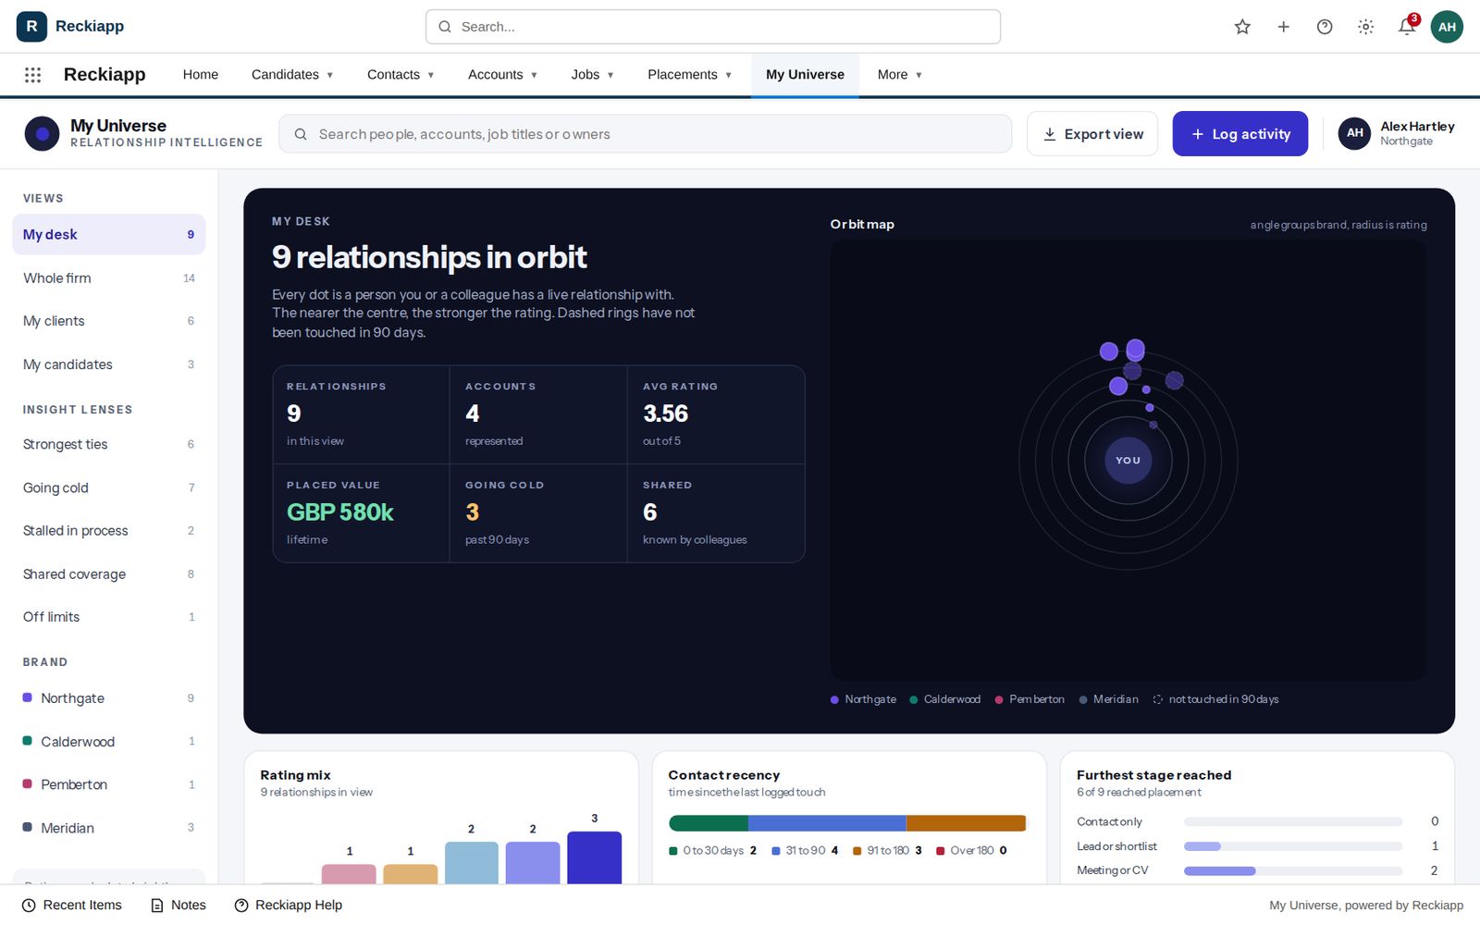Open notifications bell icon
Viewport: 1480px width, 925px height.
[1407, 27]
